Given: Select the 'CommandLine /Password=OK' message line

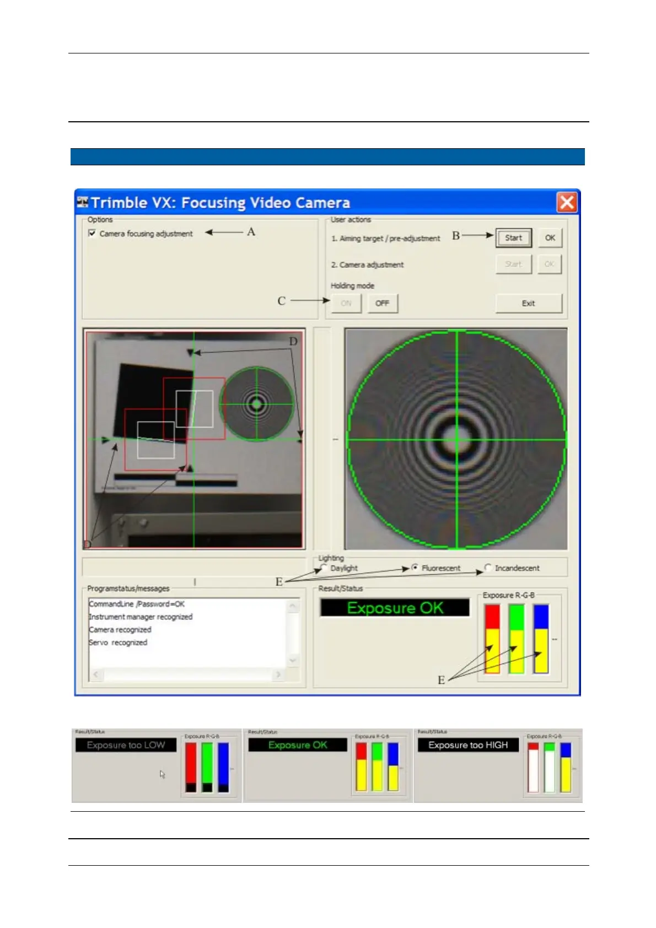Looking at the screenshot, I should coord(137,604).
